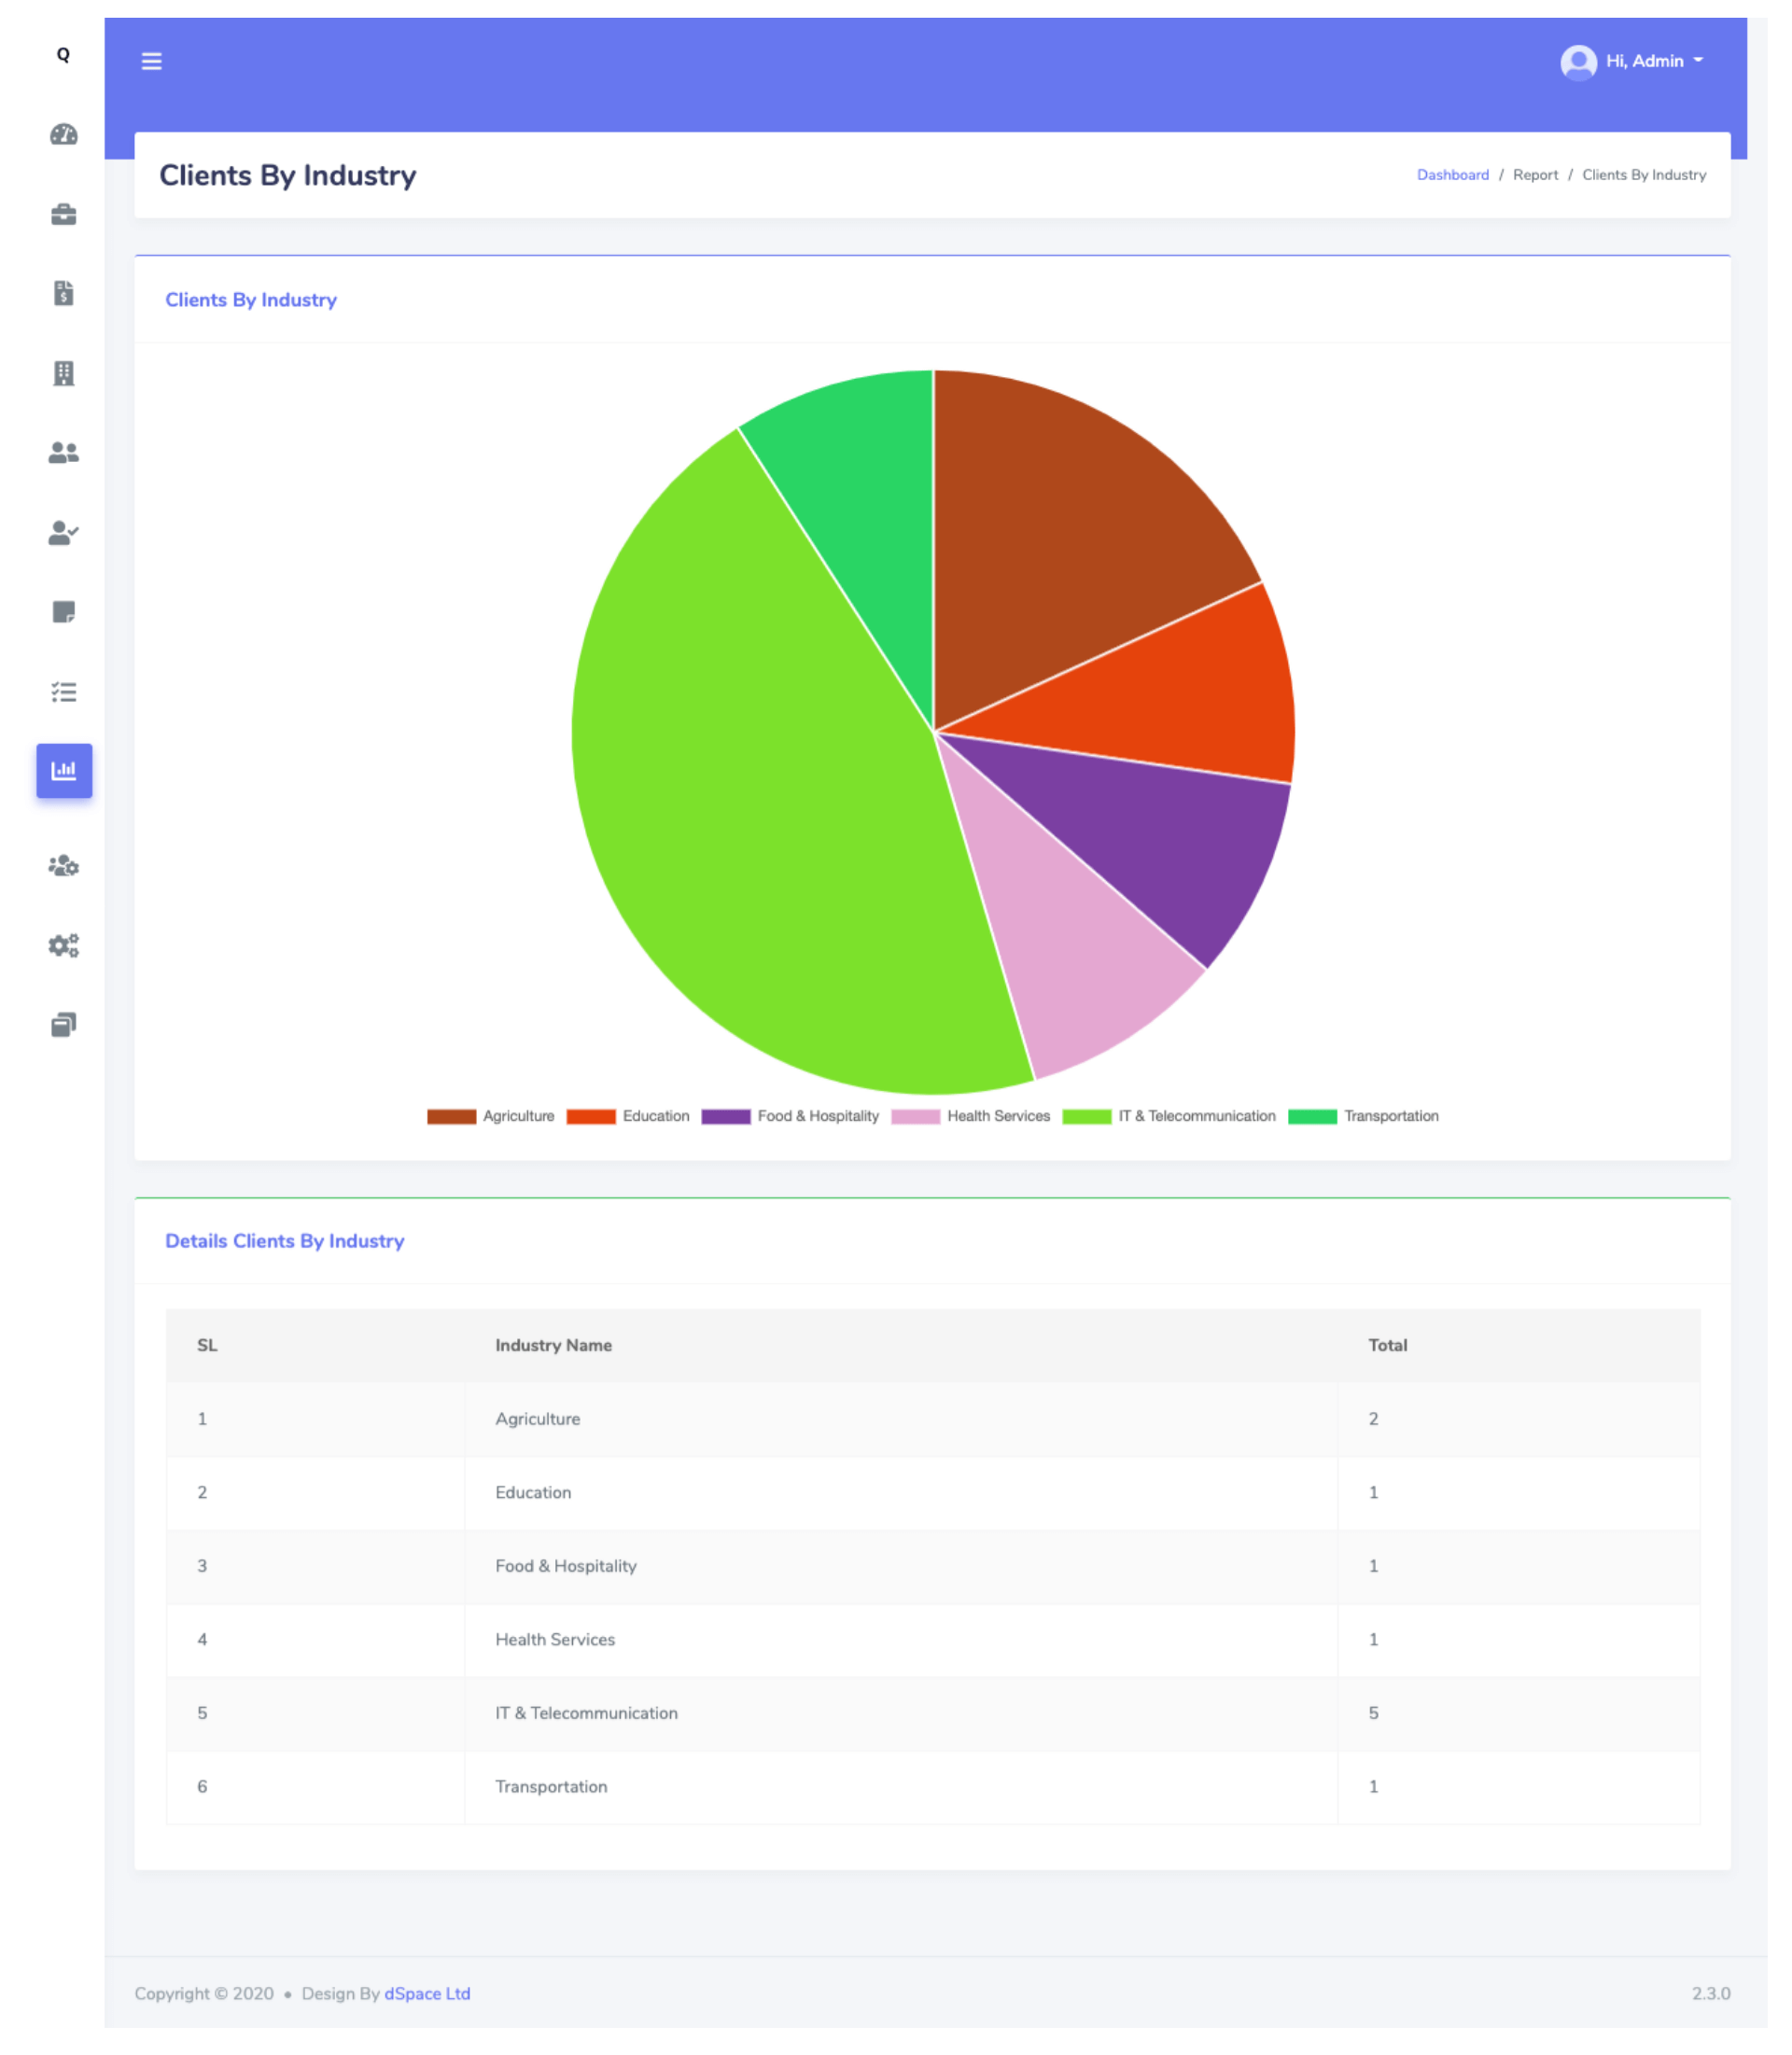
Task: Open the users group icon
Action: (x=64, y=454)
